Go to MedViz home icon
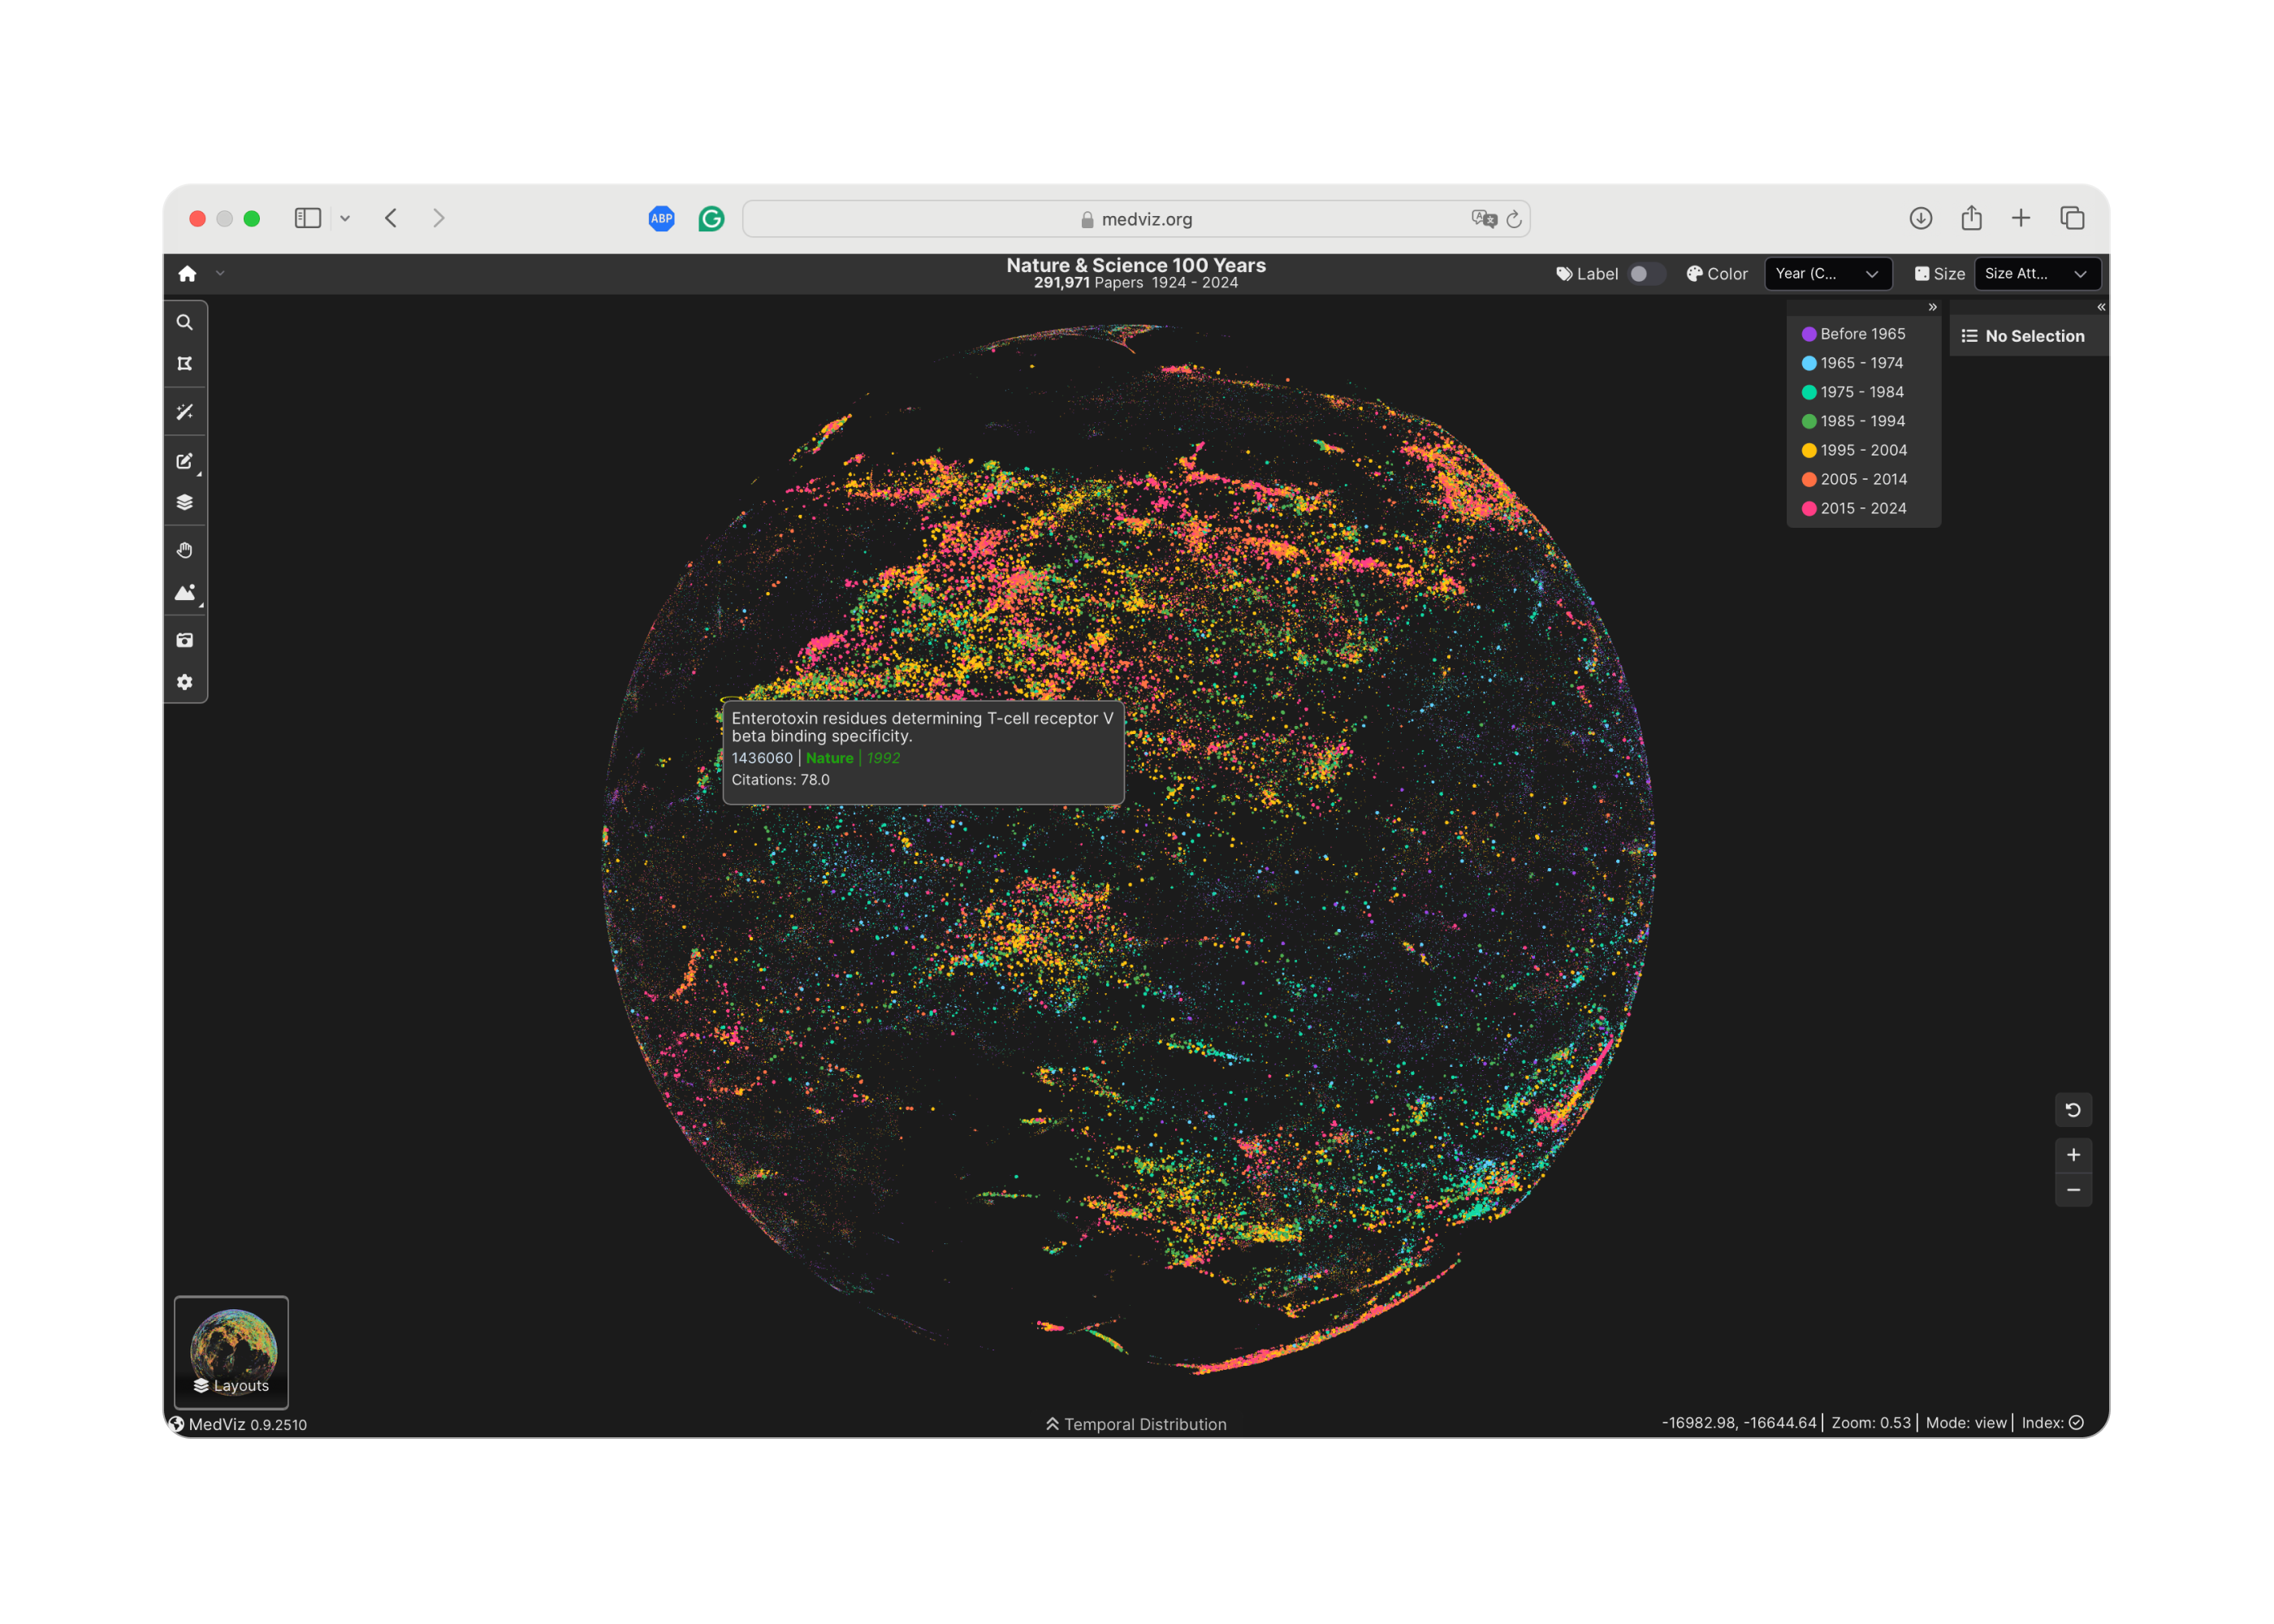Viewport: 2274px width, 1624px height. [187, 274]
